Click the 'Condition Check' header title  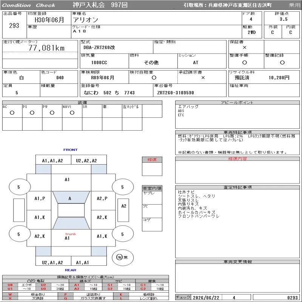(29, 5)
